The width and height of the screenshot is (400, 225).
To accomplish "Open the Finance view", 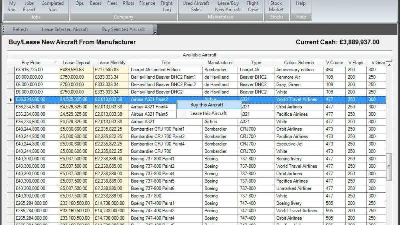I will click(147, 3).
